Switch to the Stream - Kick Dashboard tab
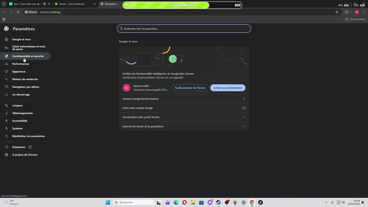 pos(75,4)
